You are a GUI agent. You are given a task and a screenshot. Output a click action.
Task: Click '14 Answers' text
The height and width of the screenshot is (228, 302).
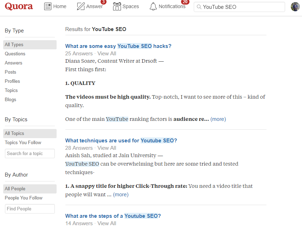tap(79, 223)
